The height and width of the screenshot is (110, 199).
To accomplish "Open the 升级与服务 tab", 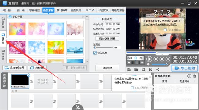I will (118, 10).
